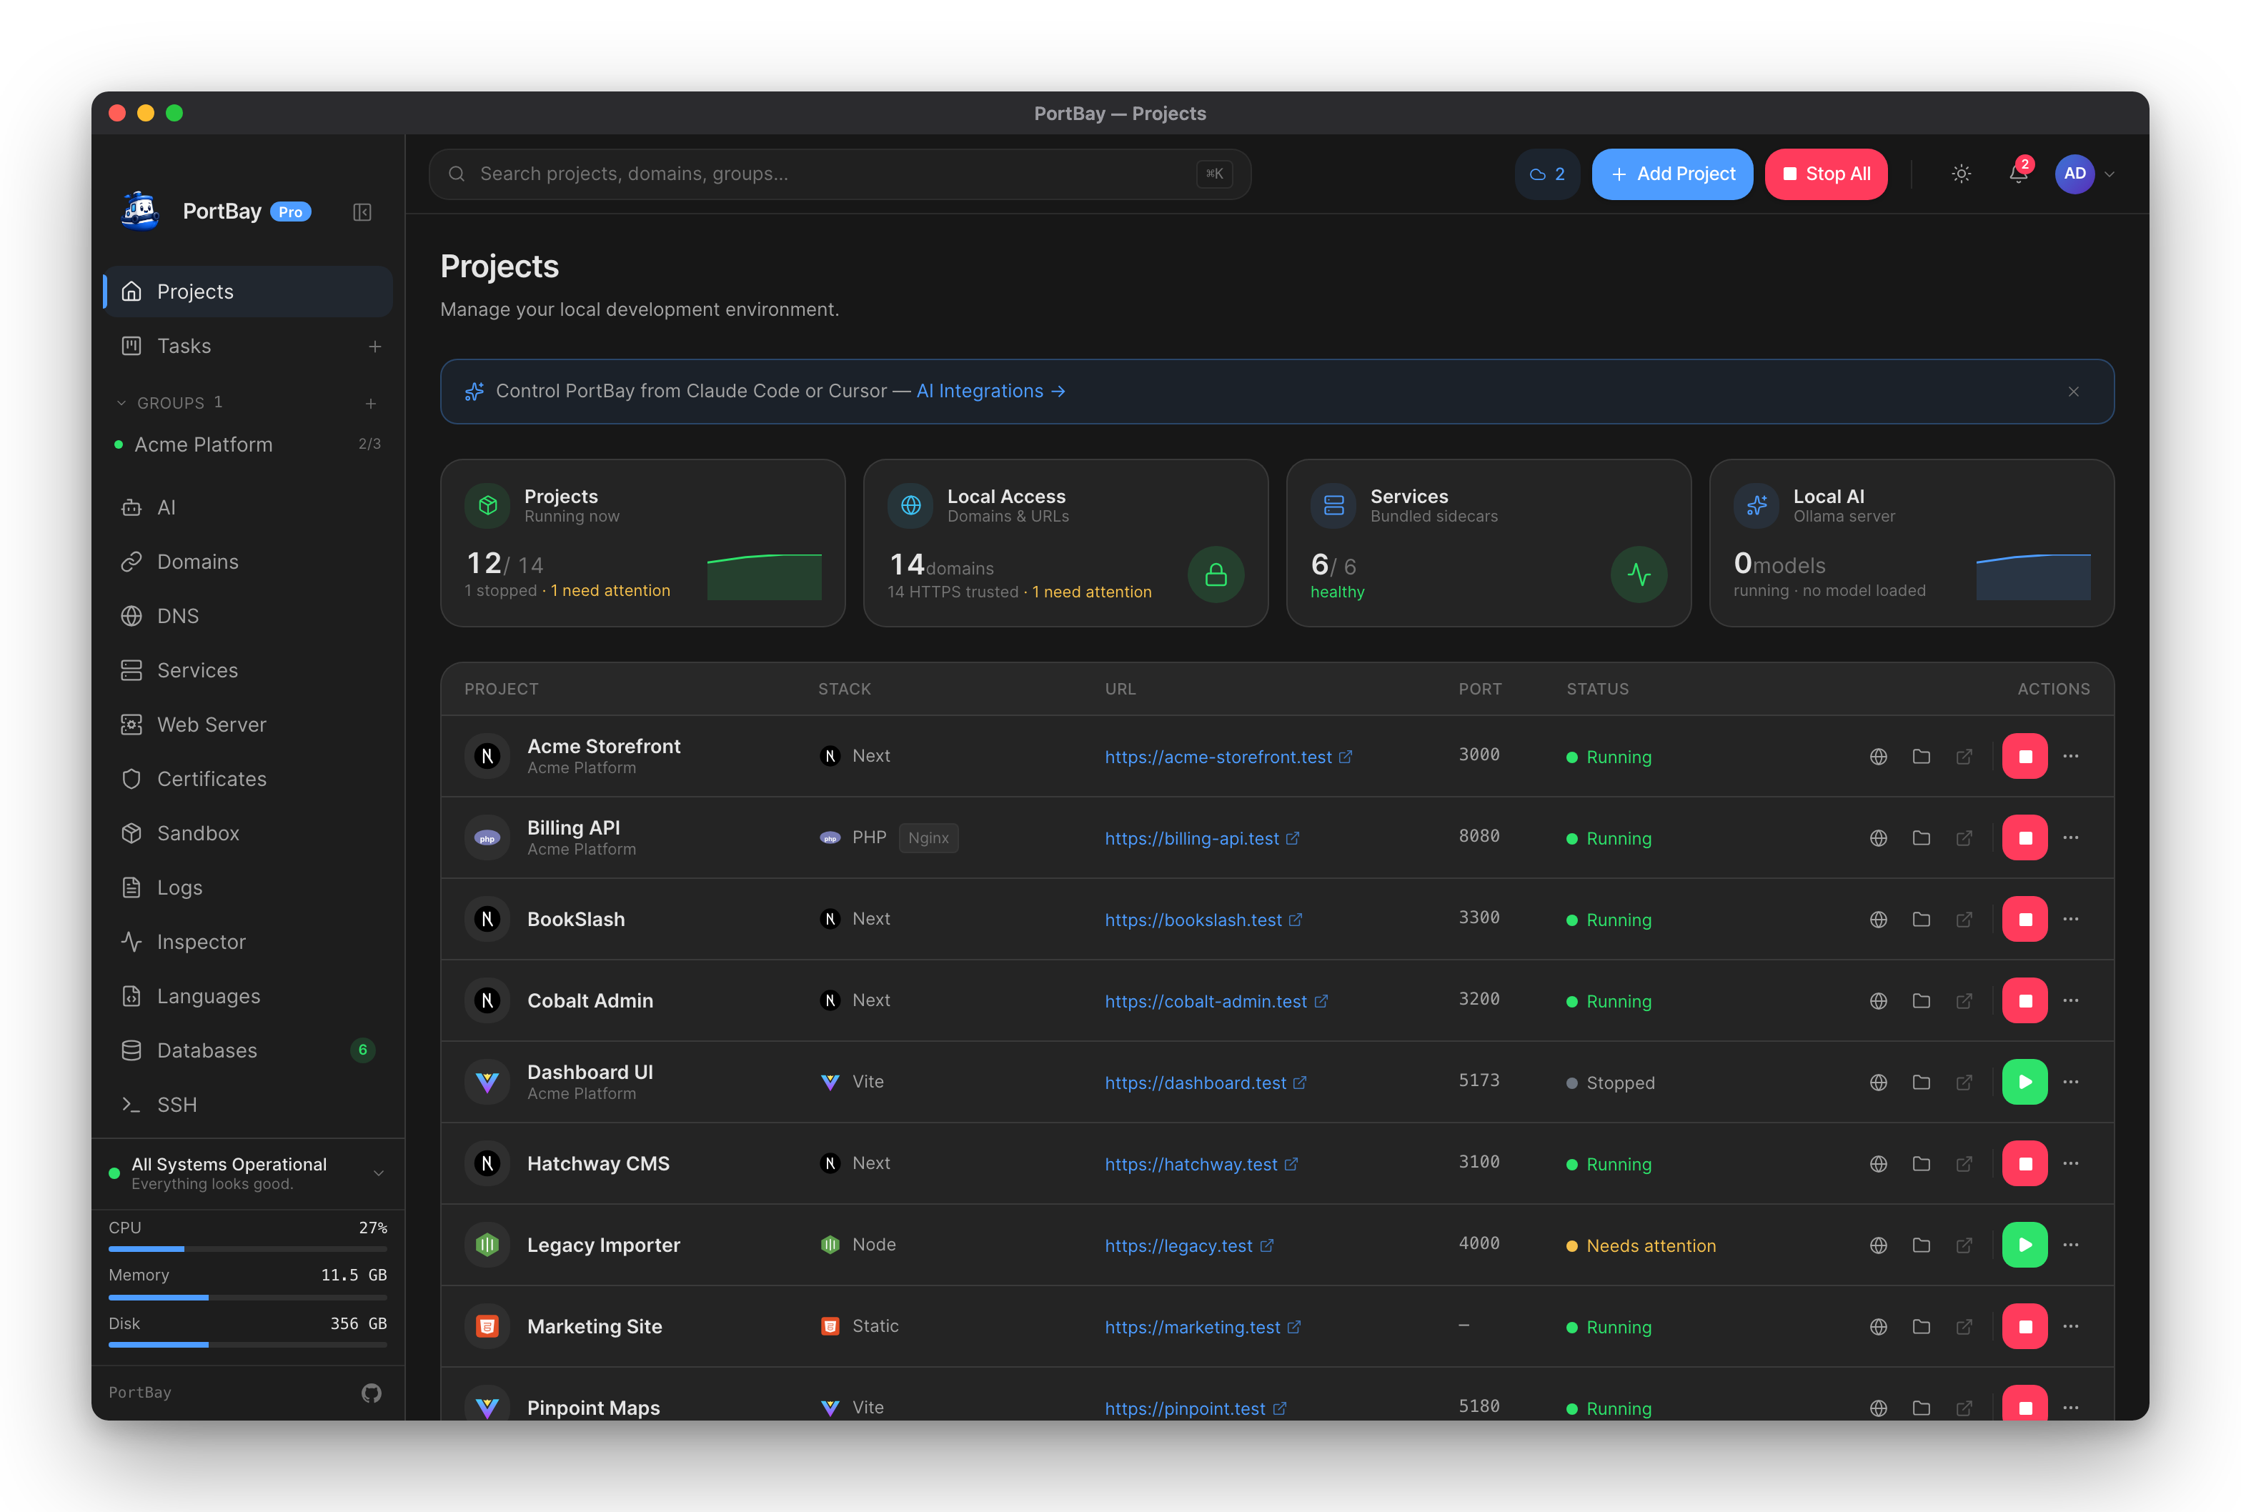
Task: Click the cloud sync indicator showing 2
Action: (x=1546, y=174)
